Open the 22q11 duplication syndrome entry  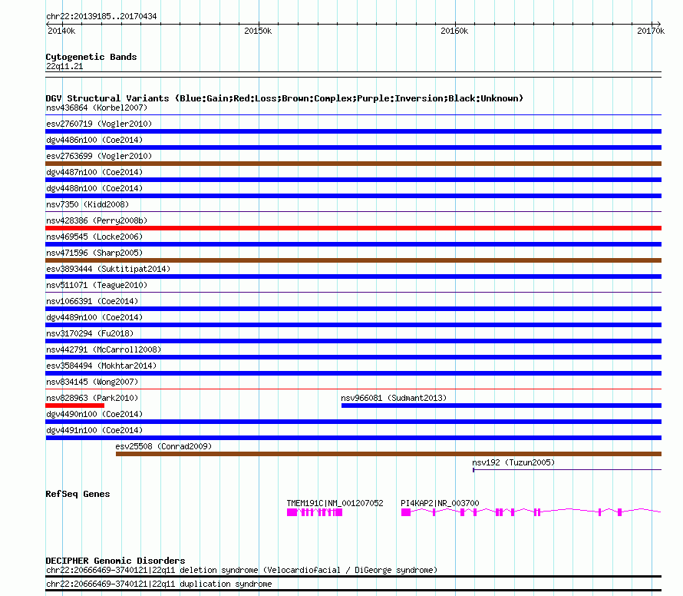click(159, 584)
